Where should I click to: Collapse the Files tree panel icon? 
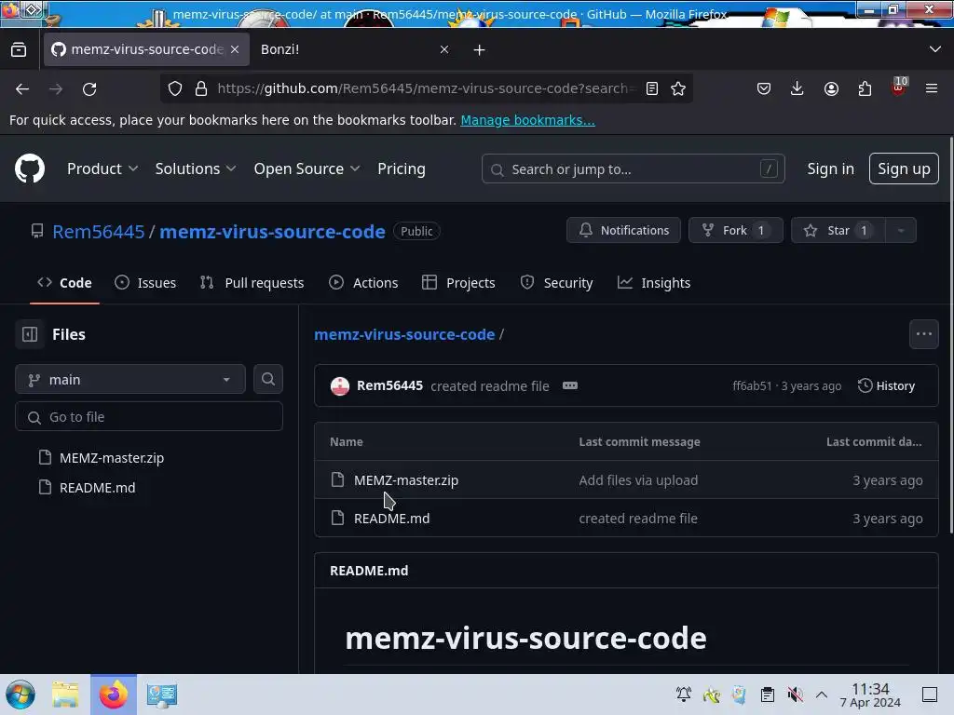pos(30,334)
